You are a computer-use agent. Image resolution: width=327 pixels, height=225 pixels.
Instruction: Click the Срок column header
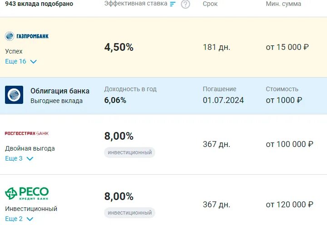pos(210,4)
